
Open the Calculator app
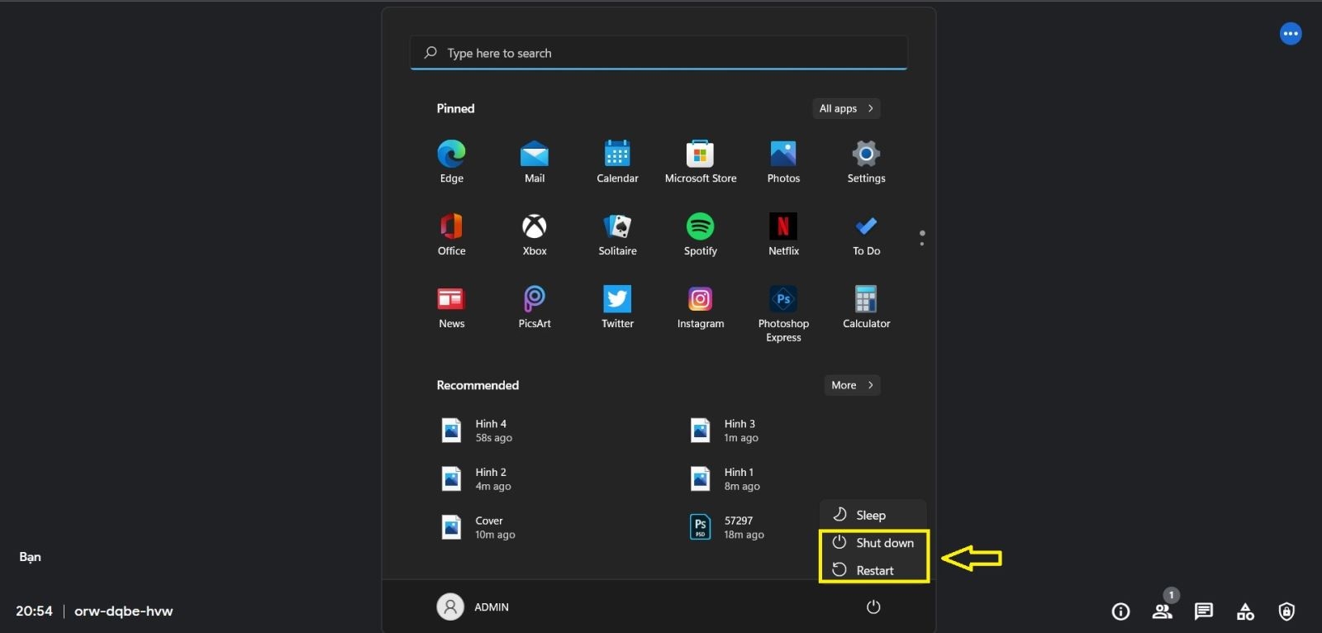[866, 307]
